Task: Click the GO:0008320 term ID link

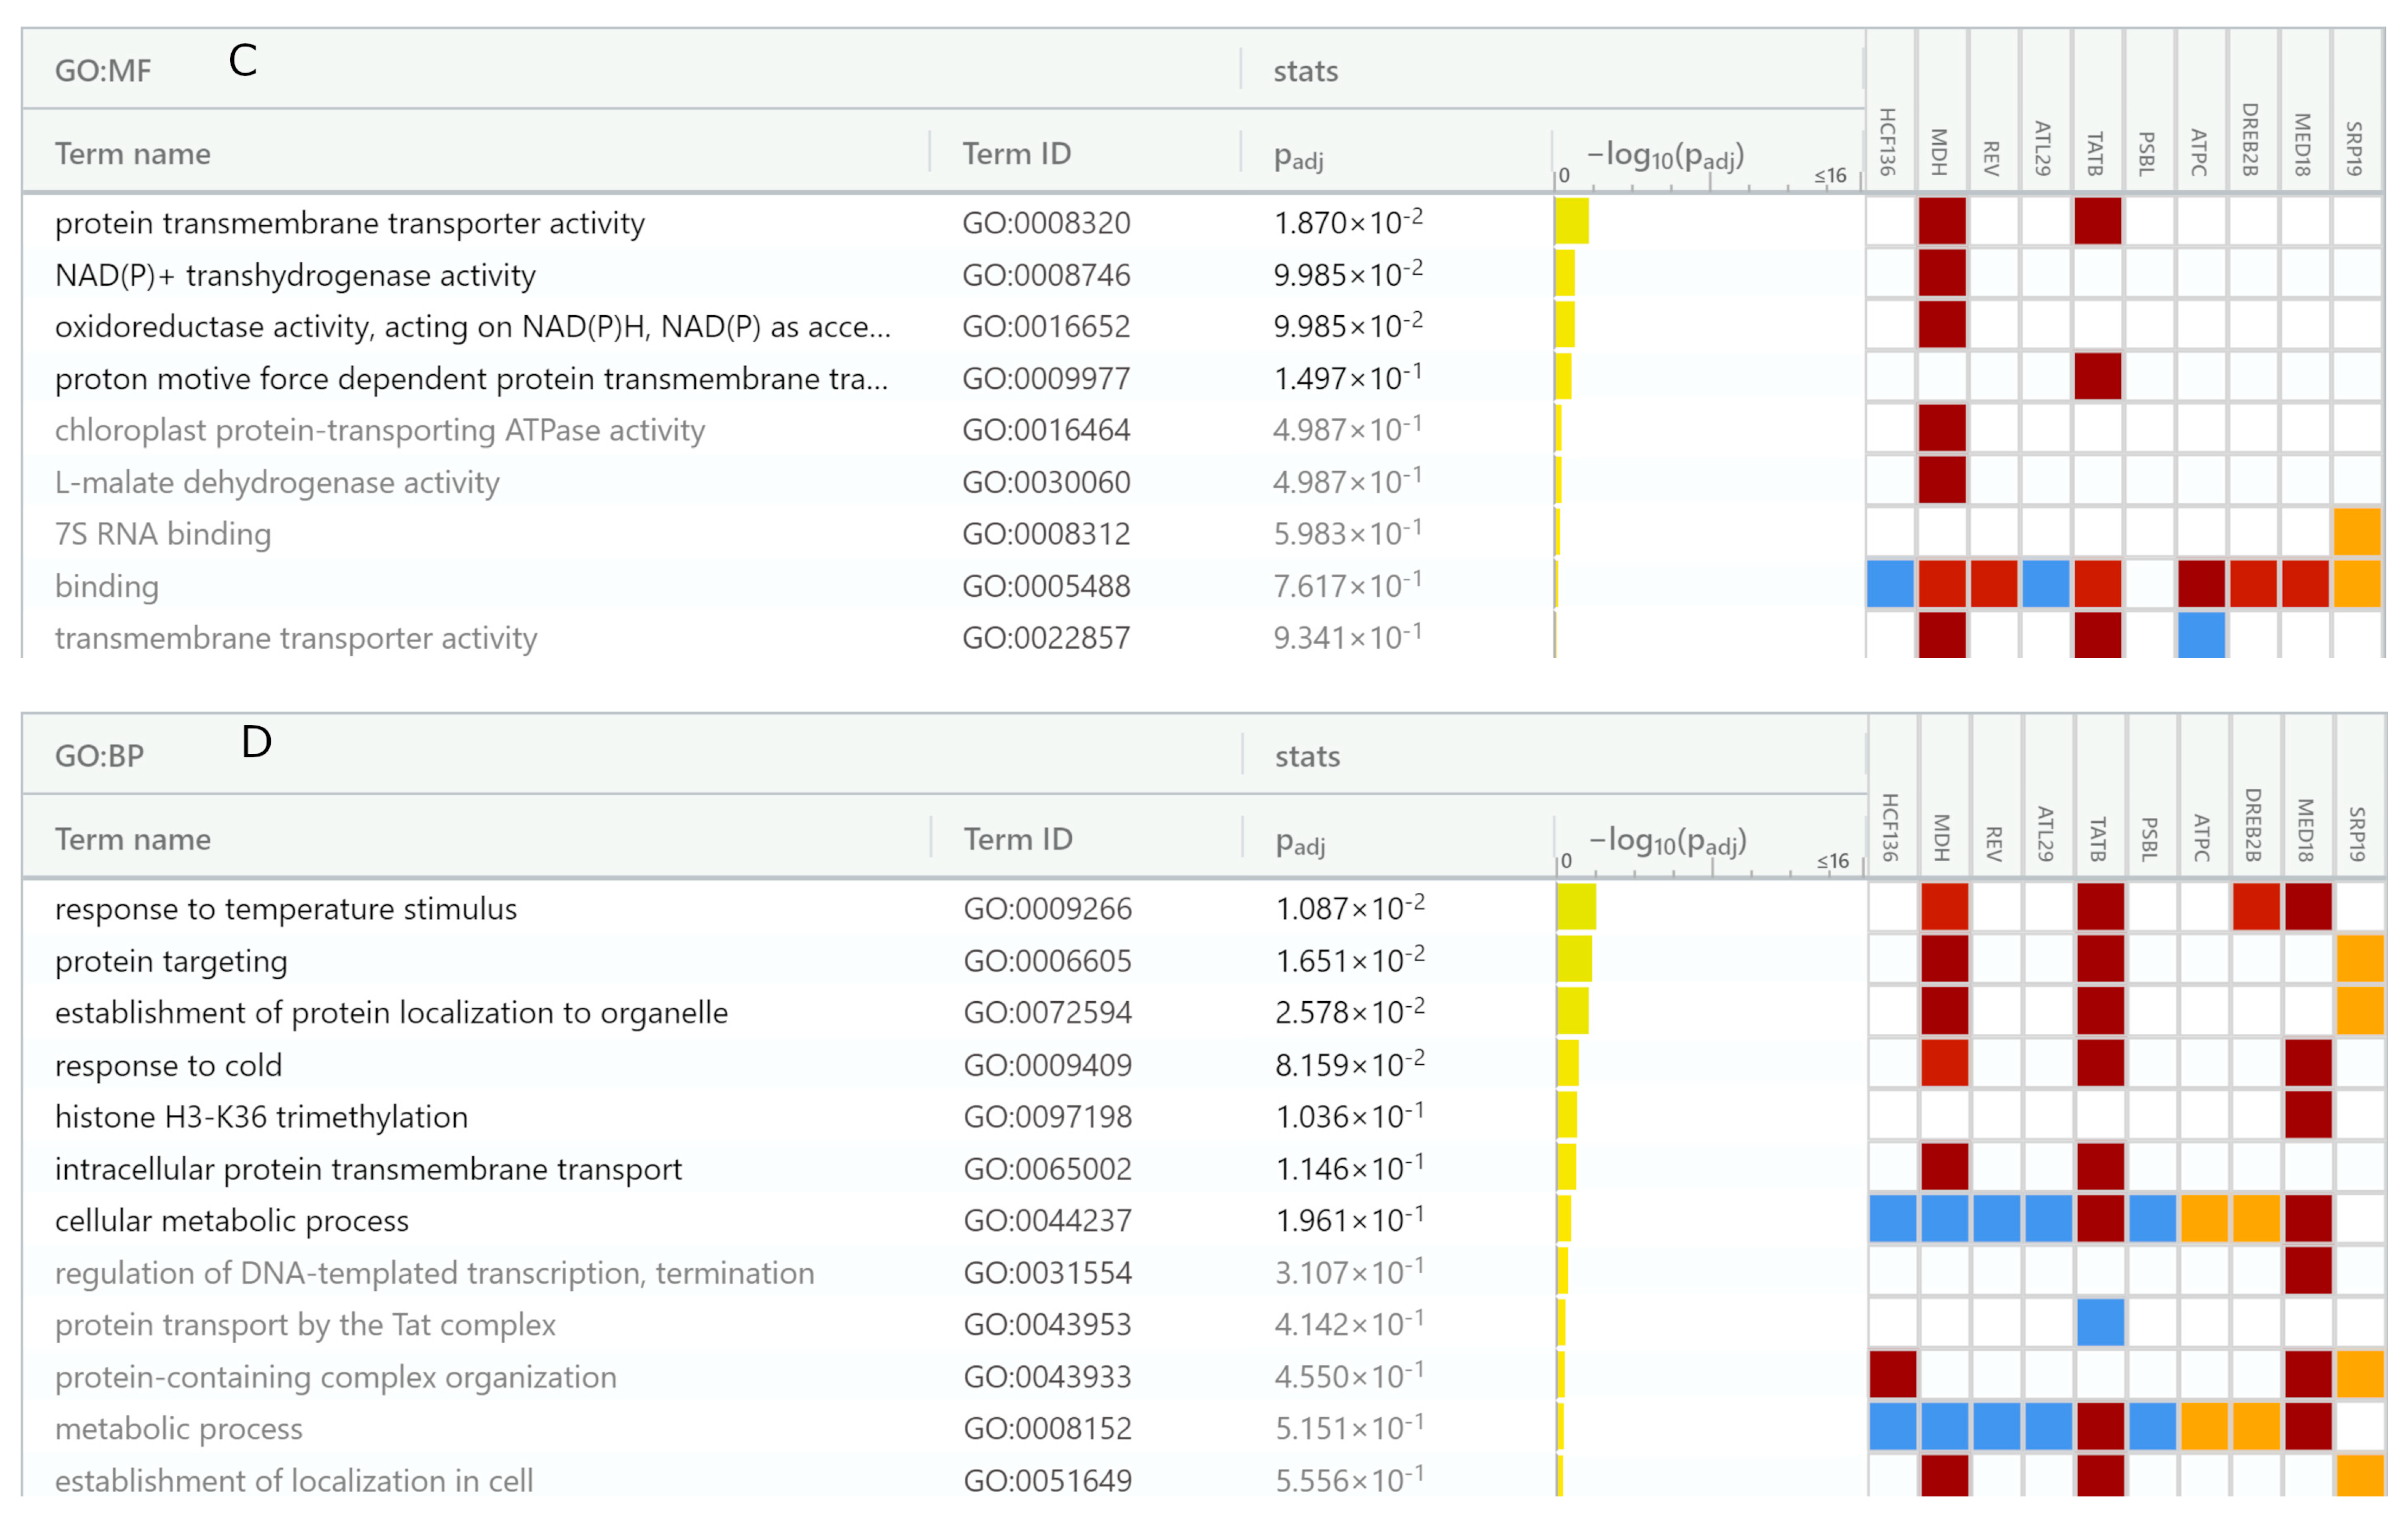Action: click(x=1046, y=222)
